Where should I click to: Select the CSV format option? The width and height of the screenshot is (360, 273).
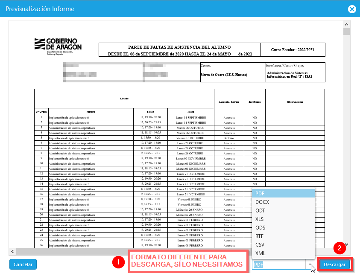(283, 244)
